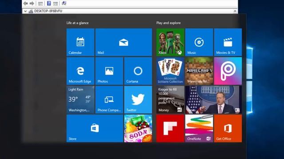The image size is (284, 159).
Task: Launch the Twitter tile
Action: click(138, 100)
